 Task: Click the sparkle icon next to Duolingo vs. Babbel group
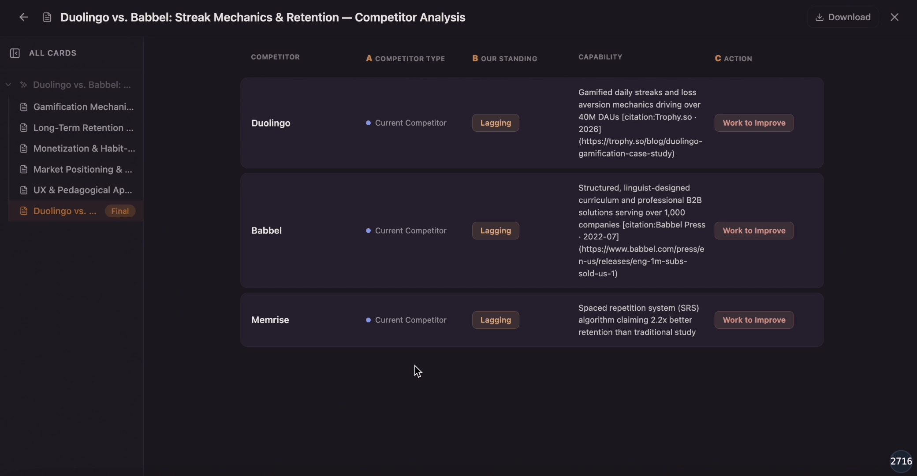[24, 85]
